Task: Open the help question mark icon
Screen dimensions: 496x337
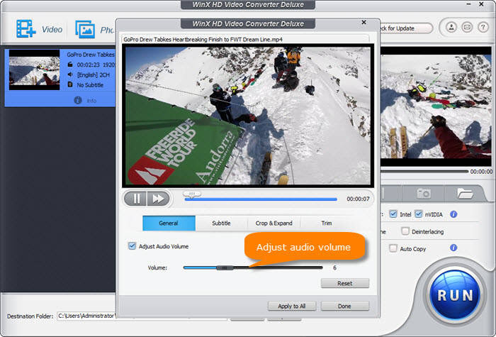Action: pos(483,27)
